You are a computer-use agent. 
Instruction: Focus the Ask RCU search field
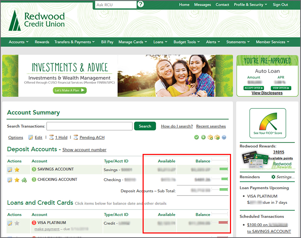tap(116, 5)
